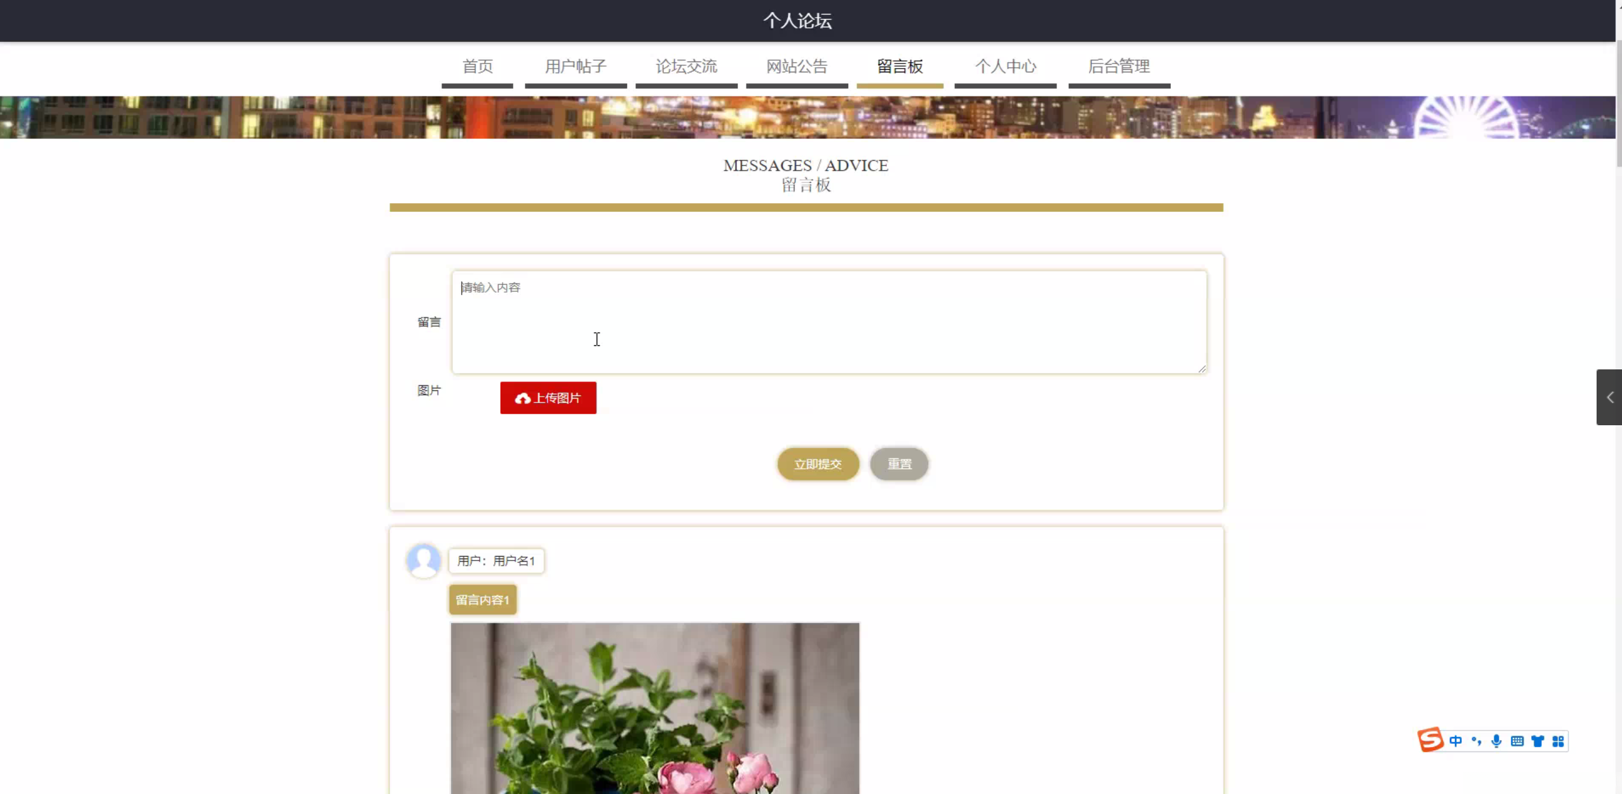Expand the collapsed side panel arrow
The image size is (1622, 794).
click(x=1609, y=397)
